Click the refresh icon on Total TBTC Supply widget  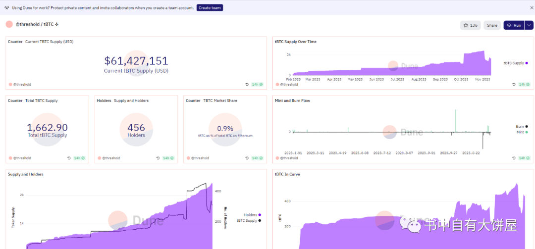[x=69, y=158]
